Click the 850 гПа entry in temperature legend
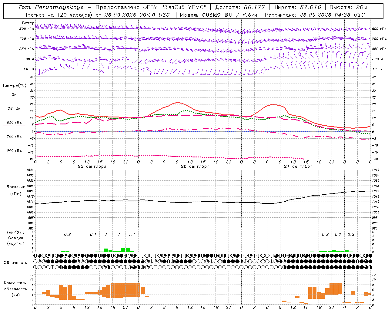Screen dimensions: 388x310 coord(14,123)
